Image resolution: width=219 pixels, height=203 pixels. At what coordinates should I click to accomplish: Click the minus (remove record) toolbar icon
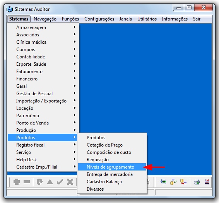point(27,182)
